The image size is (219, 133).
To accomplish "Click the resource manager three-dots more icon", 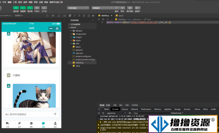I will 93,20.
